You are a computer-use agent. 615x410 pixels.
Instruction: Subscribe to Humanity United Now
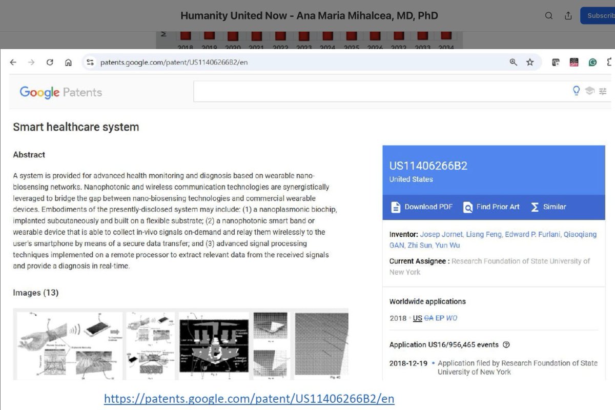pyautogui.click(x=598, y=16)
